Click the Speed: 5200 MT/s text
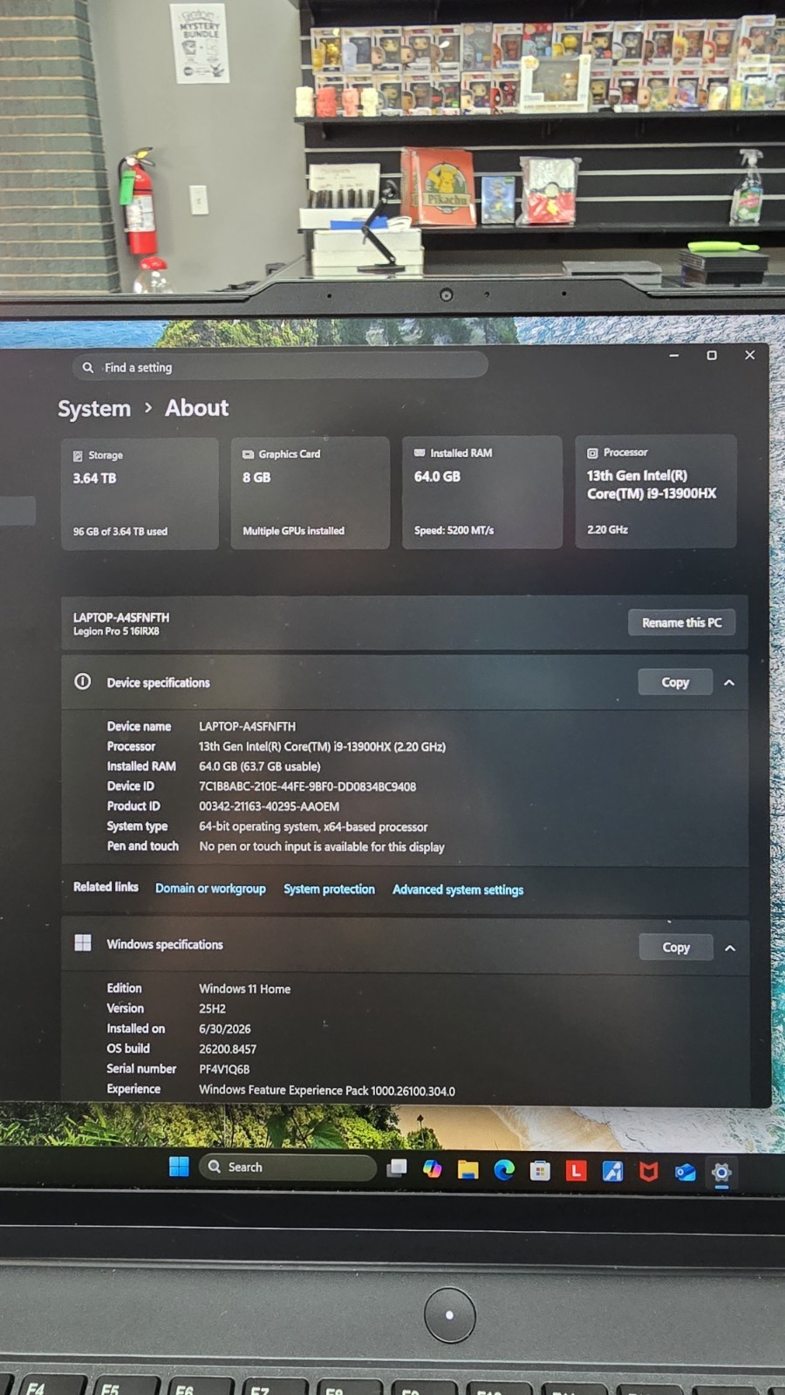Screen dimensions: 785x1395 pos(454,530)
